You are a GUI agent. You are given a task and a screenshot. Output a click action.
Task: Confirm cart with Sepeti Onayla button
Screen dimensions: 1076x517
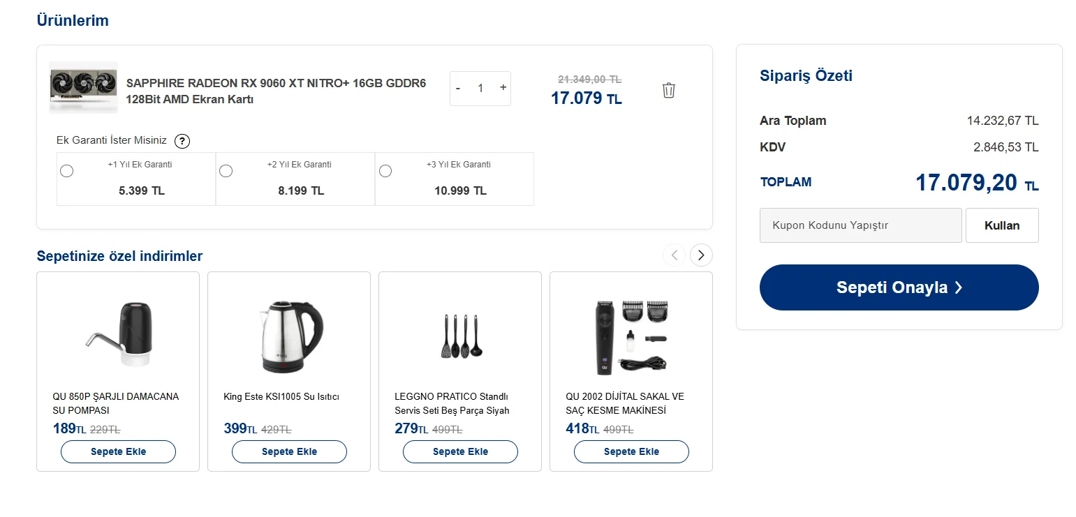pyautogui.click(x=899, y=287)
